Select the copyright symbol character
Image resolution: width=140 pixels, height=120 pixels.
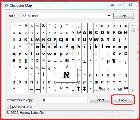[38, 62]
